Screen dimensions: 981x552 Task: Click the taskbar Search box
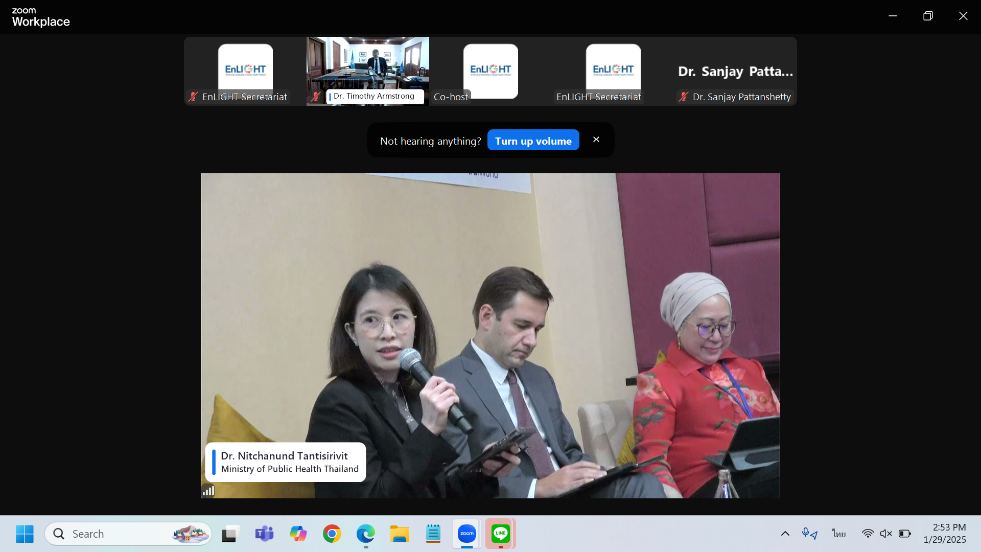(128, 534)
